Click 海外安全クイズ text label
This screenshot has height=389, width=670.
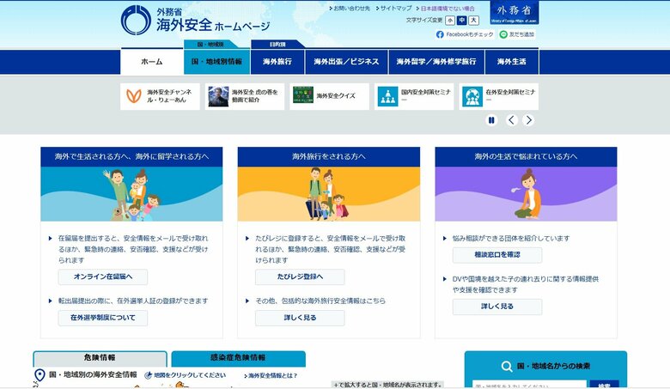pyautogui.click(x=336, y=96)
